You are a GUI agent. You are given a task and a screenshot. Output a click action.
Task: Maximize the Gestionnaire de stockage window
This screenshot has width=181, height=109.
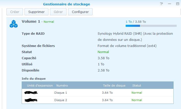tap(178, 4)
